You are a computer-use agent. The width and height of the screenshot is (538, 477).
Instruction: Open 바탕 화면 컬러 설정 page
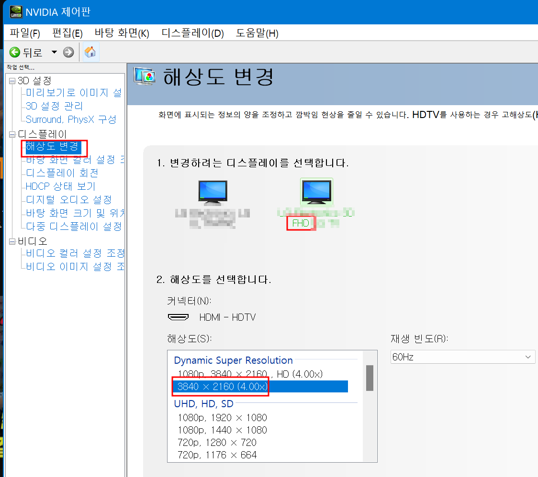75,160
